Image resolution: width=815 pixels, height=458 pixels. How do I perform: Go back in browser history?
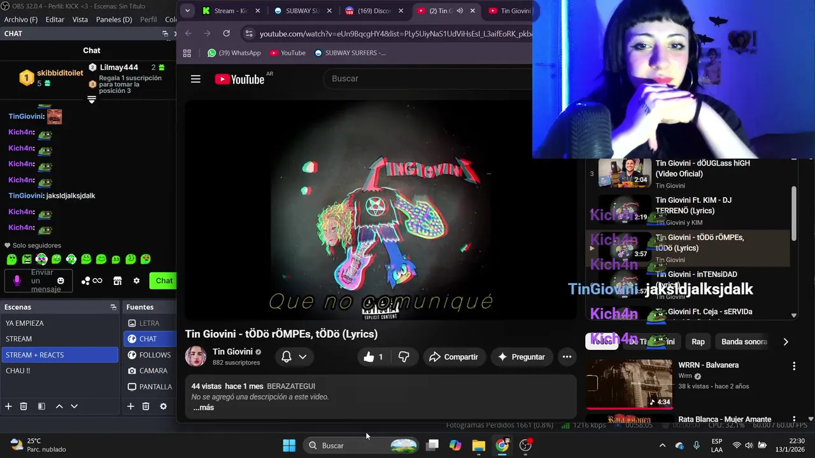(188, 33)
